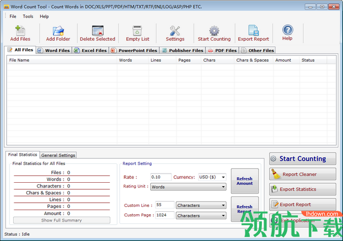Screen dimensions: 343x241
Task: Click the icon on Export Statistics button
Action: (274, 189)
